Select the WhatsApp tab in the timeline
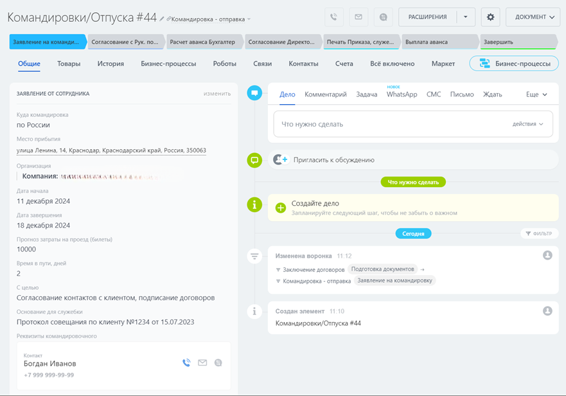This screenshot has height=396, width=566. click(x=402, y=94)
